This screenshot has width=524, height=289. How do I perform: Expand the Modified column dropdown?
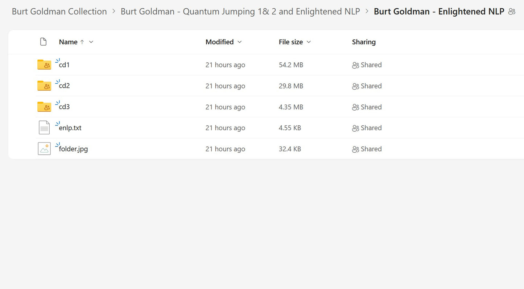239,42
